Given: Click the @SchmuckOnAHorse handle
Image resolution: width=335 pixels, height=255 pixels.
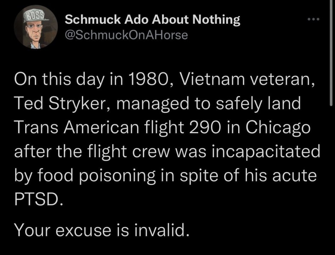Looking at the screenshot, I should coord(126,34).
